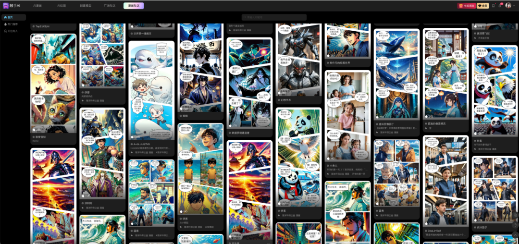Switch to the AI绘图 tab
This screenshot has height=244, width=519.
(62, 6)
